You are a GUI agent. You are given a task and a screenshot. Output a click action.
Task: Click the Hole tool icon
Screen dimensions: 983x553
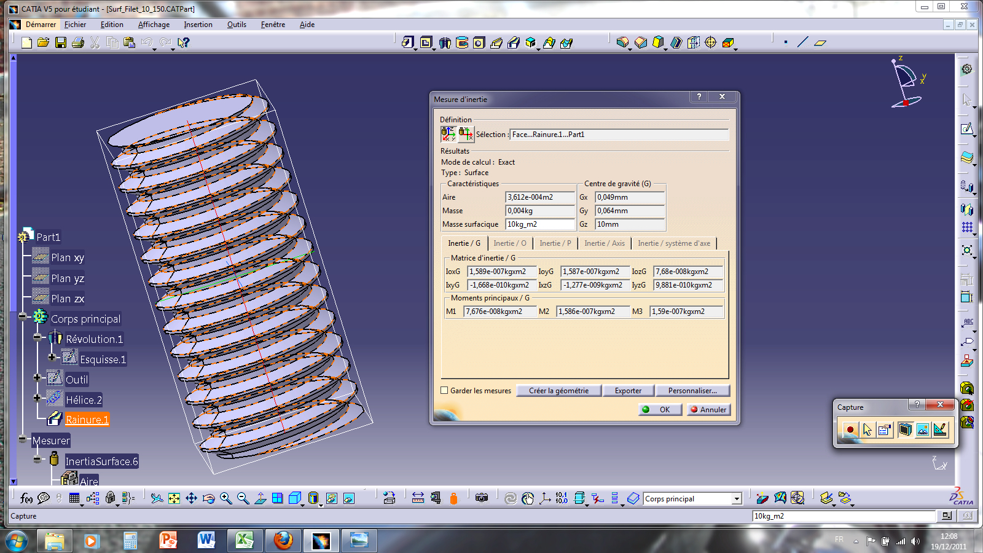click(x=479, y=42)
